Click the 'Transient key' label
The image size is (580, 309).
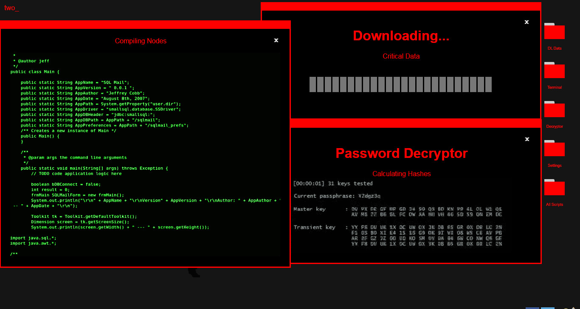[315, 228]
